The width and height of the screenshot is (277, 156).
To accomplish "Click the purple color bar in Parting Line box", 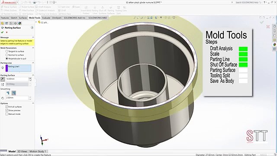I will 7,68.
